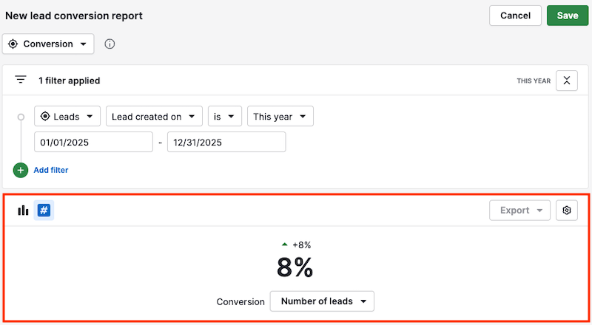592x325 pixels.
Task: Click the filter condition circle marker
Action: 21,117
